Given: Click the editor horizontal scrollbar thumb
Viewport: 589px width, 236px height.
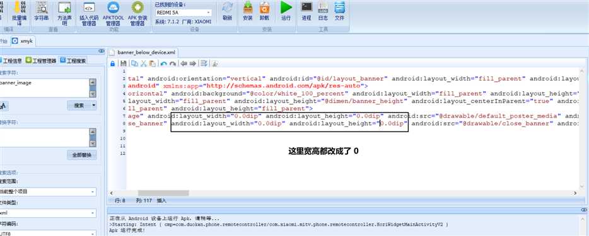Looking at the screenshot, I should (x=163, y=193).
